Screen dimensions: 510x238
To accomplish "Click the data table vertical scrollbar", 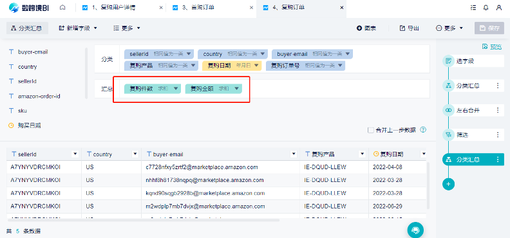I will [428, 186].
